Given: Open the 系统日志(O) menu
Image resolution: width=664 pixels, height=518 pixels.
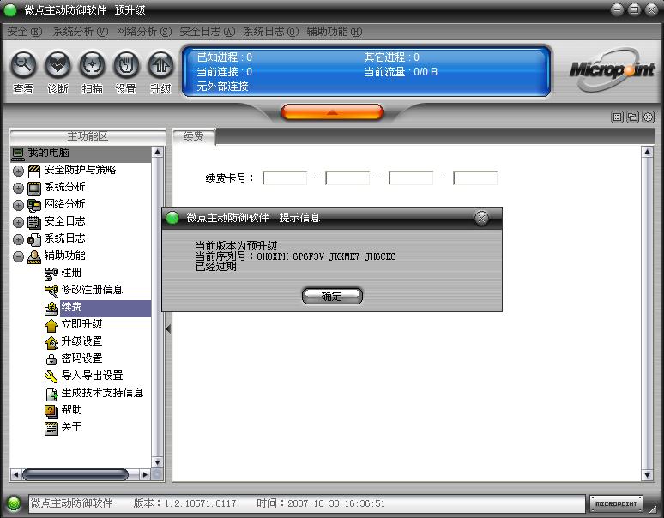Looking at the screenshot, I should tap(271, 32).
